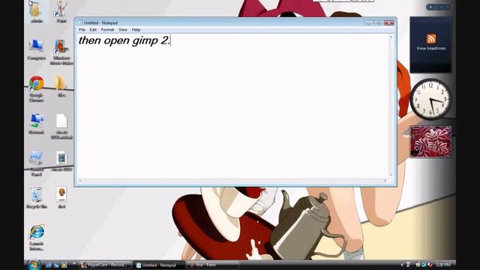
Task: Switch to Untitled - Notepad taskbar button
Action: click(x=159, y=265)
